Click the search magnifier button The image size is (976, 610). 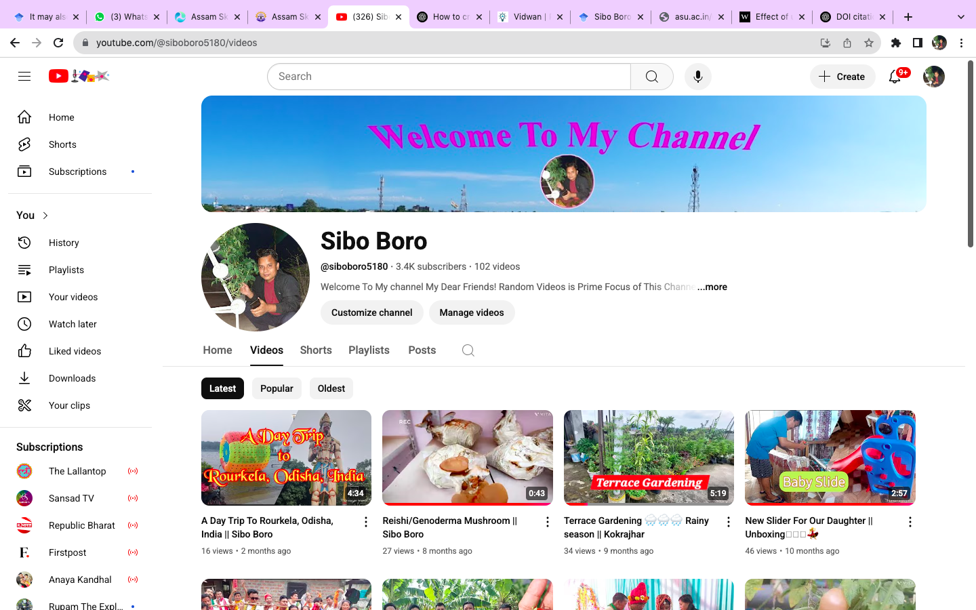[651, 77]
